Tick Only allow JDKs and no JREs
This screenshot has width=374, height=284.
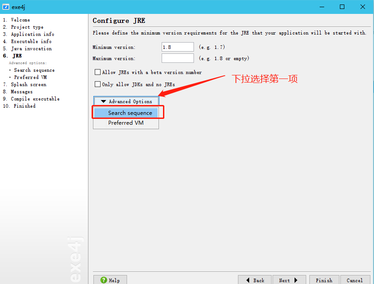(97, 84)
